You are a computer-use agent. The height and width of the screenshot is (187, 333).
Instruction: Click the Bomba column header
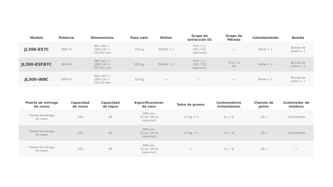coord(298,38)
